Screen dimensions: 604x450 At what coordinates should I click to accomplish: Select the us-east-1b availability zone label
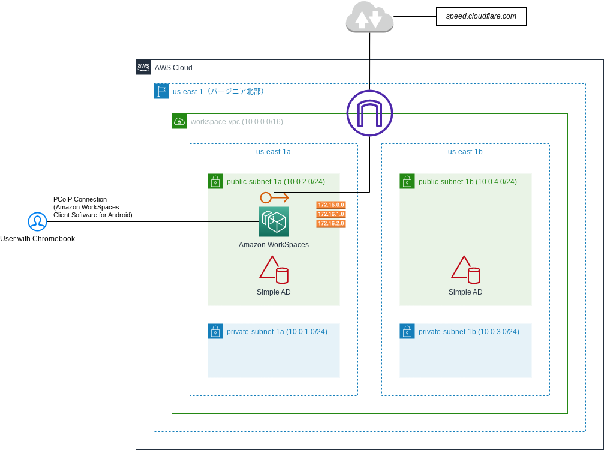coord(465,152)
